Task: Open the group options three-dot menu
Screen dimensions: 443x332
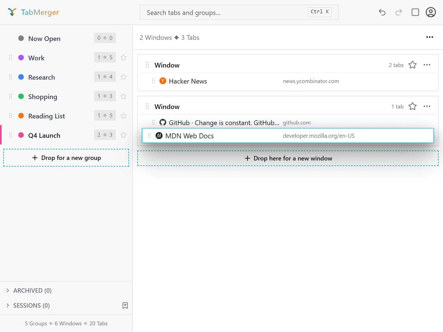Action: [430, 37]
